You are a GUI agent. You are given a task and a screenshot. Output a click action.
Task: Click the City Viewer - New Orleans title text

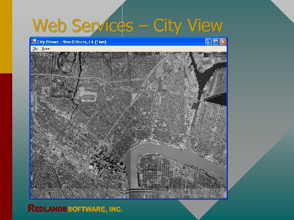[72, 42]
